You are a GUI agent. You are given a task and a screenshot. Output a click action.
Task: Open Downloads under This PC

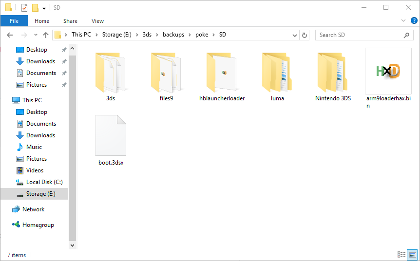tap(41, 135)
